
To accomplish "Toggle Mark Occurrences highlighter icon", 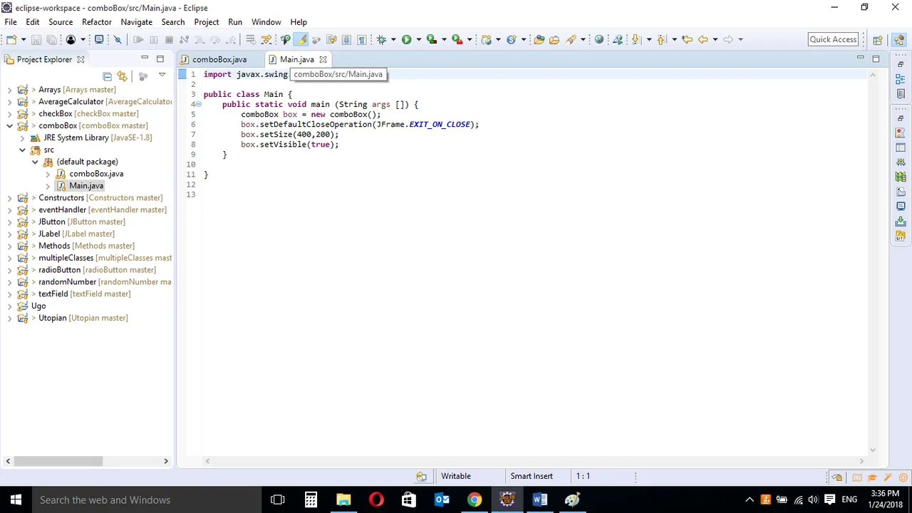I will tap(301, 39).
